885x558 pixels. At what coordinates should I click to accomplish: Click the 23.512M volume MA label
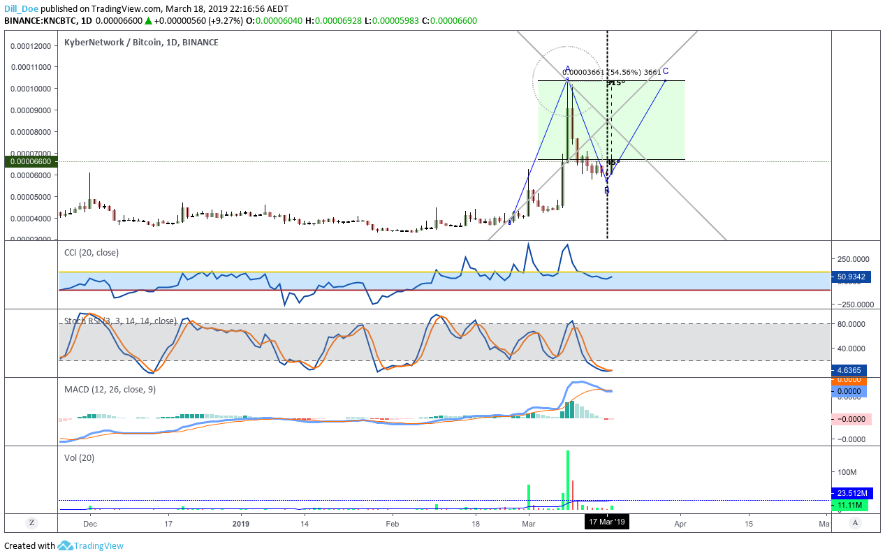852,494
